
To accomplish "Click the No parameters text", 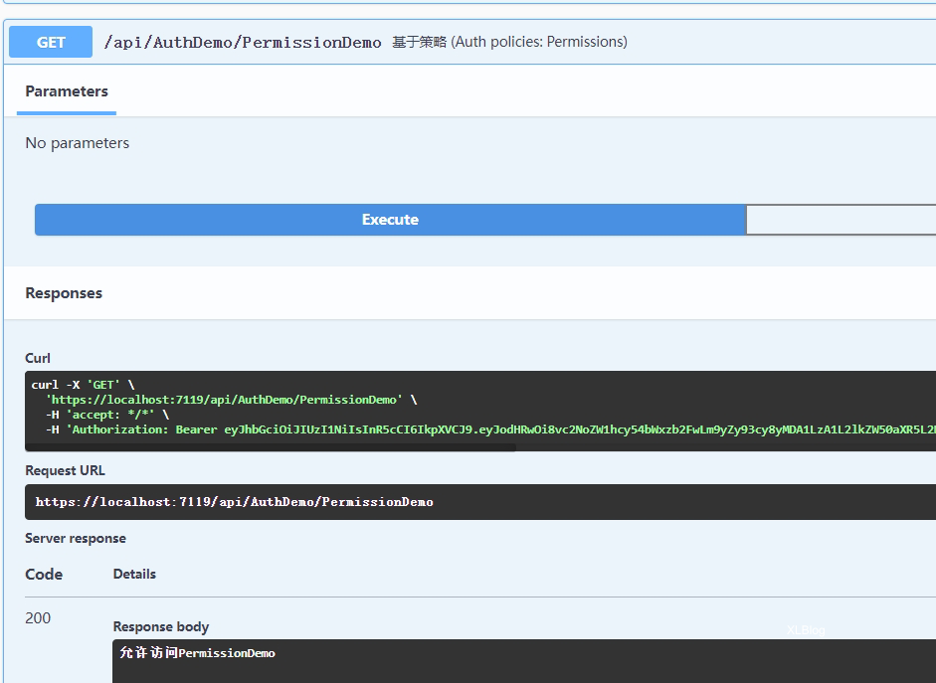I will pyautogui.click(x=78, y=143).
